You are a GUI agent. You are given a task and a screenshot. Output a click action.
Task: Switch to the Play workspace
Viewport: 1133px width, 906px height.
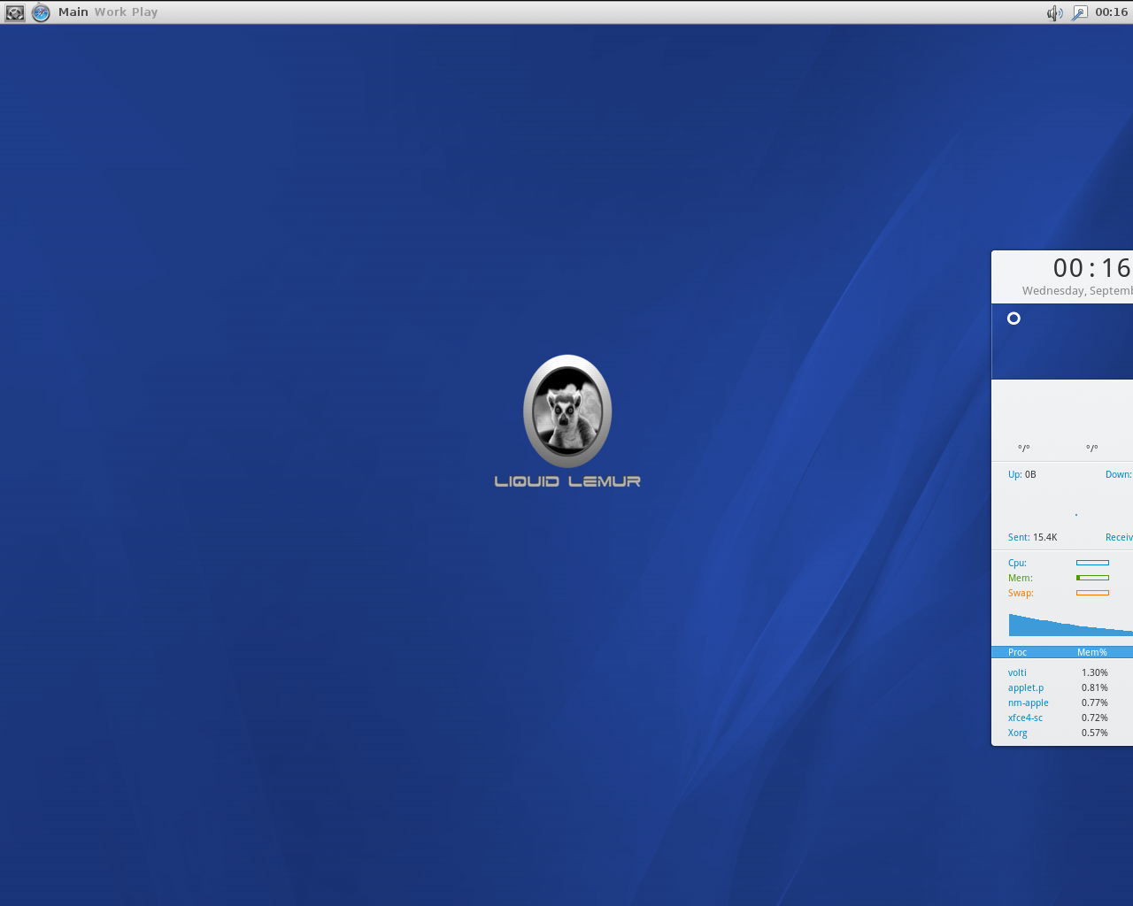pyautogui.click(x=145, y=12)
